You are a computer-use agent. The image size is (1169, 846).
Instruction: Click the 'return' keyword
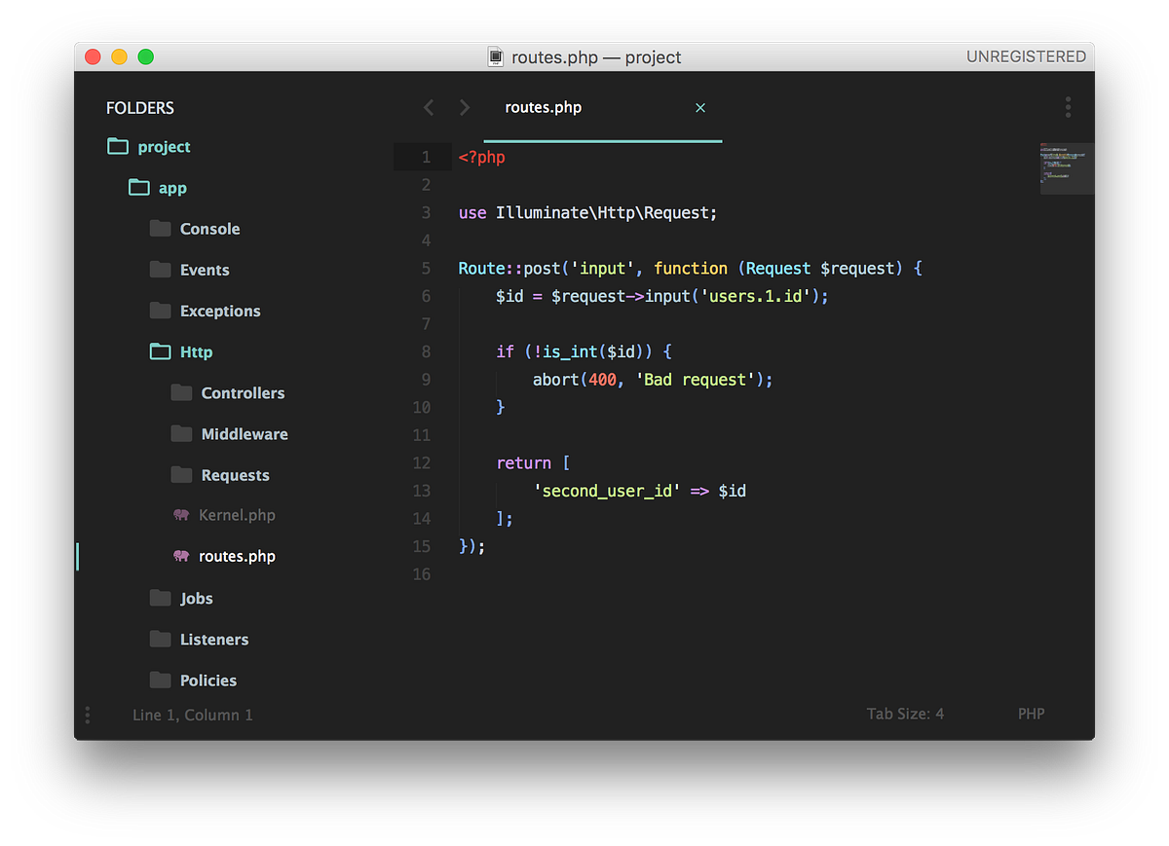(523, 462)
